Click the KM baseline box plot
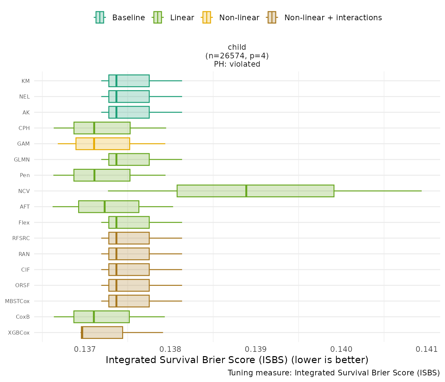This screenshot has width=445, height=382. point(129,81)
